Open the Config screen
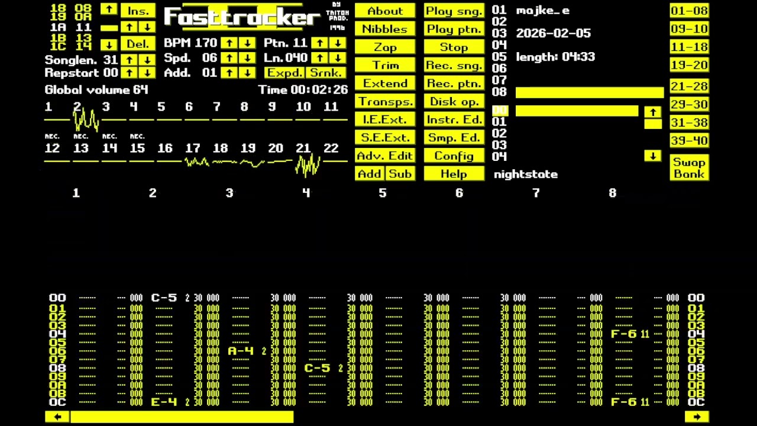This screenshot has height=426, width=757. tap(454, 156)
